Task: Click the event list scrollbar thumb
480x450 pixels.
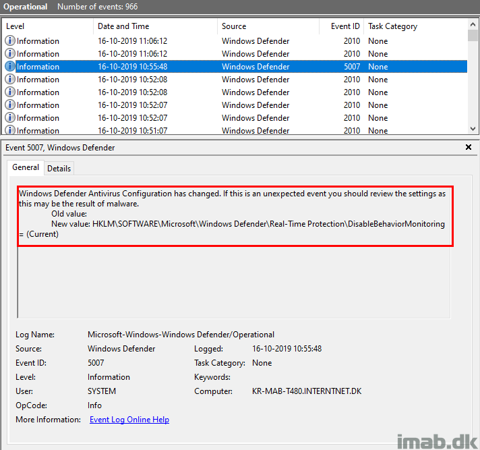Action: (x=473, y=35)
